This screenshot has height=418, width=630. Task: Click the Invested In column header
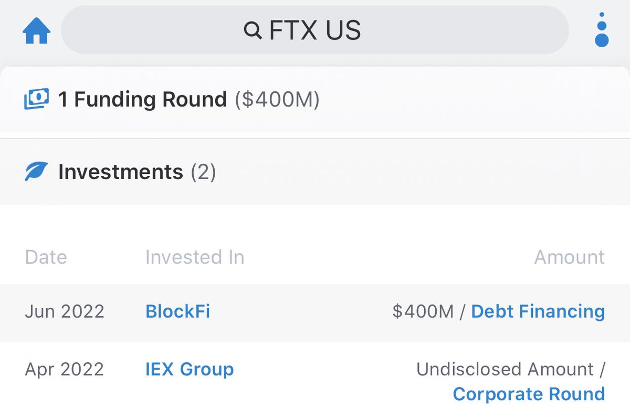[195, 257]
